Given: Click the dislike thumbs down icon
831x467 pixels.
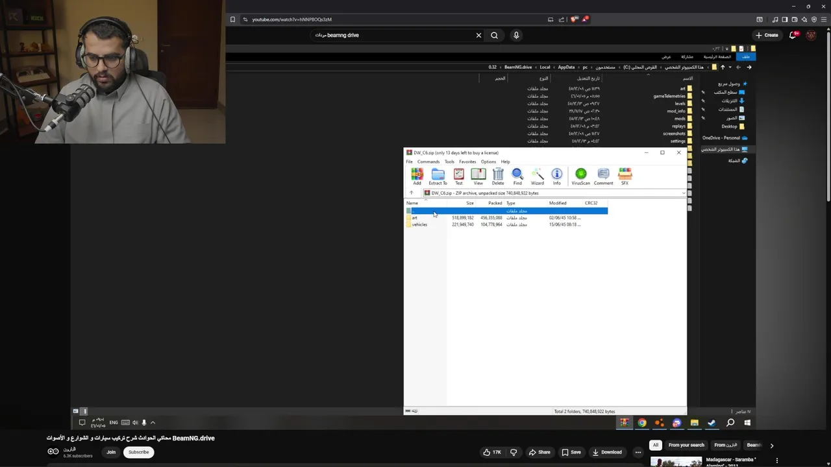Looking at the screenshot, I should pyautogui.click(x=514, y=452).
